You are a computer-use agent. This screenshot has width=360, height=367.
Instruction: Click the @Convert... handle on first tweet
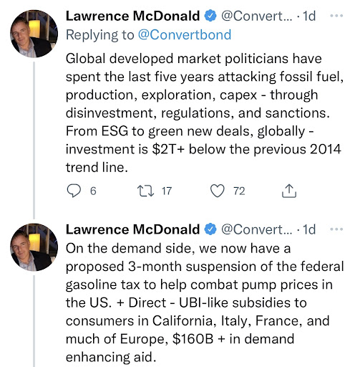tap(256, 16)
